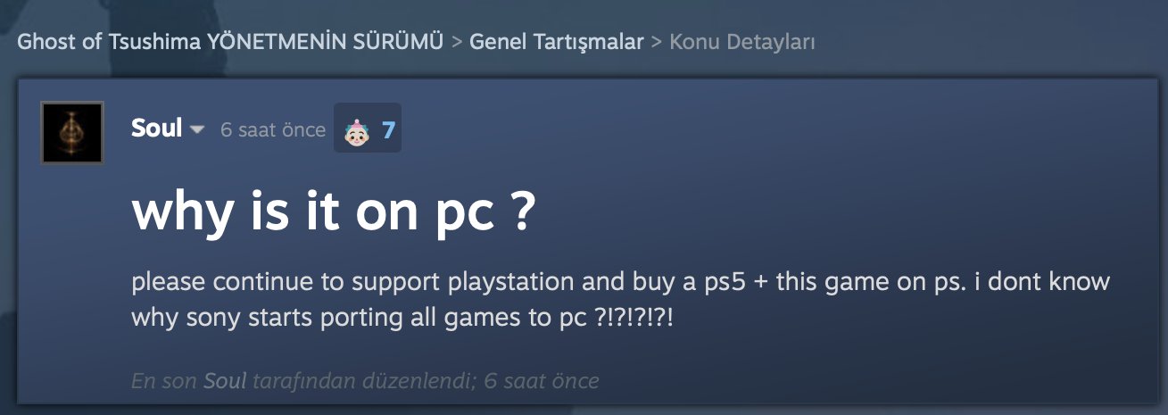This screenshot has height=415, width=1168.
Task: Click post line "why sony starts porting"
Action: pyautogui.click(x=402, y=317)
